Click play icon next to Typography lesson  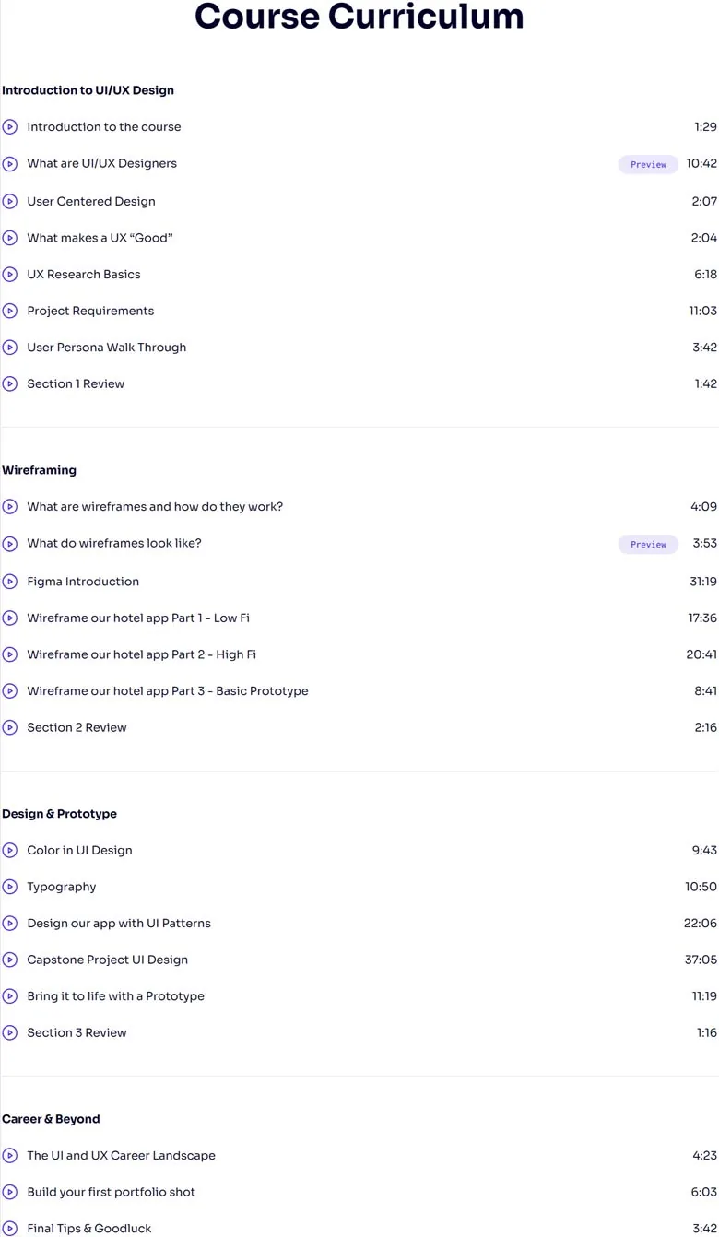(x=10, y=887)
